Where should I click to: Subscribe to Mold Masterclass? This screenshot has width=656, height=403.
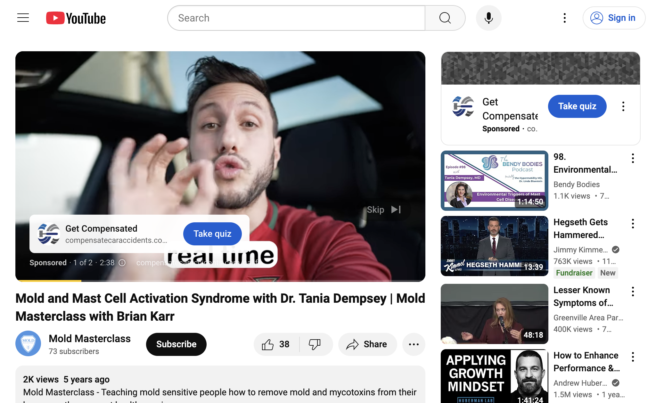(x=176, y=344)
